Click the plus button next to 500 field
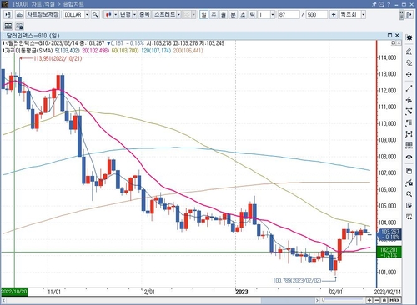 click(334, 15)
